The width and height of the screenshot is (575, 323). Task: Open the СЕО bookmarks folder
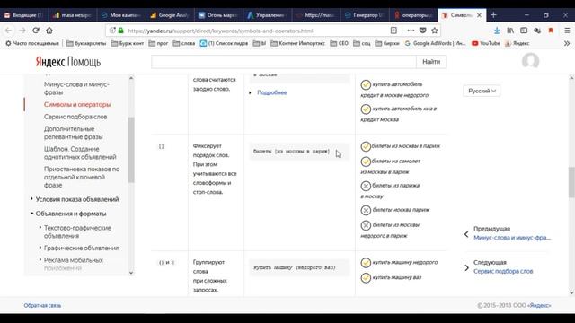coord(340,43)
